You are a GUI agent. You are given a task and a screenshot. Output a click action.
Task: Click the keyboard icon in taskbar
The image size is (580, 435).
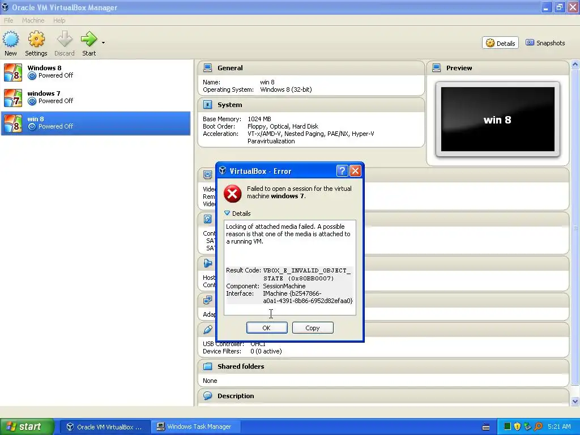pyautogui.click(x=486, y=427)
